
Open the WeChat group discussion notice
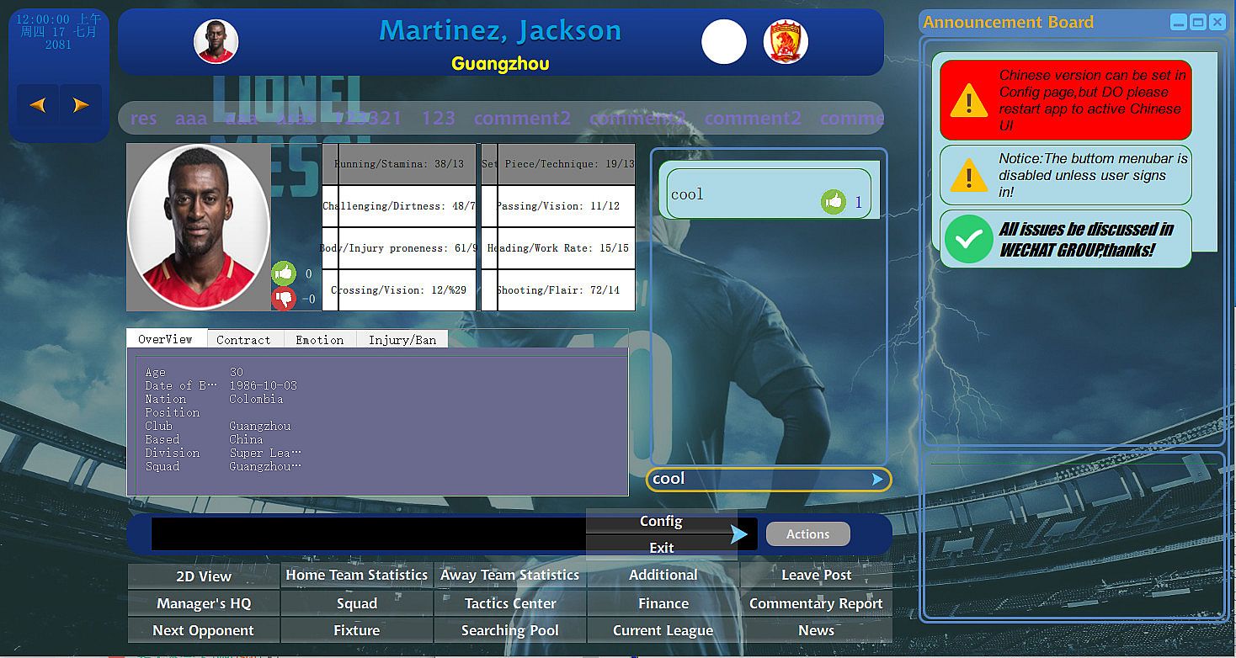click(1066, 239)
